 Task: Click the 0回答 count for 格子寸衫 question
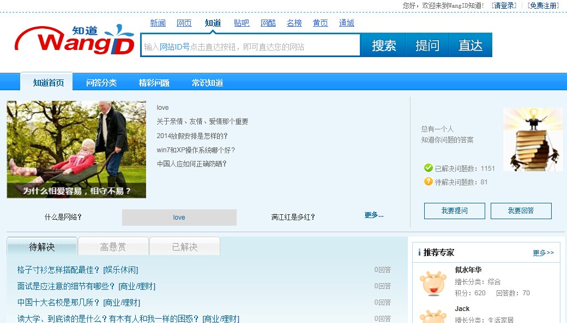coord(383,270)
